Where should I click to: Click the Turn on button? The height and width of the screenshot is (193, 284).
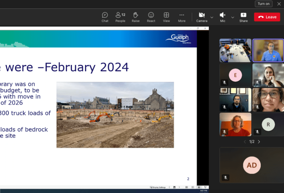[263, 4]
